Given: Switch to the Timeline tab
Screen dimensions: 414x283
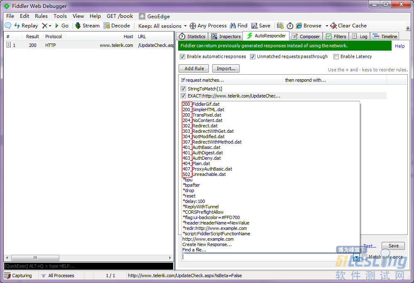Looking at the screenshot, I should tap(385, 37).
